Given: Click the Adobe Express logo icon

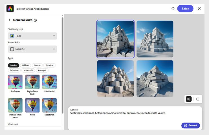Looking at the screenshot, I should [x=10, y=9].
